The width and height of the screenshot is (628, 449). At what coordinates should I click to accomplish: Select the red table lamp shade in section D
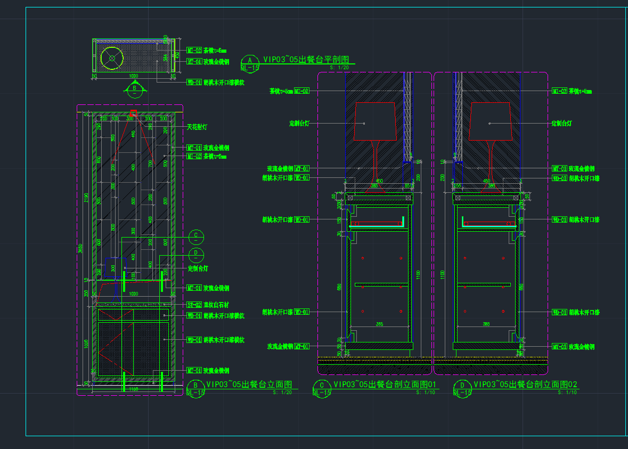490,122
